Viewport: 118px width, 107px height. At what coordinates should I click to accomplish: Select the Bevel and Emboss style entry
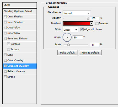click(20, 38)
